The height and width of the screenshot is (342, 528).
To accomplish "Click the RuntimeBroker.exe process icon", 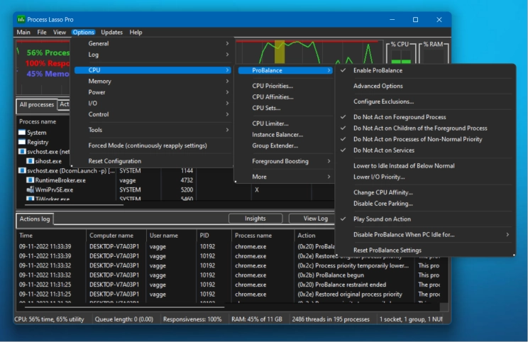I will tap(30, 180).
